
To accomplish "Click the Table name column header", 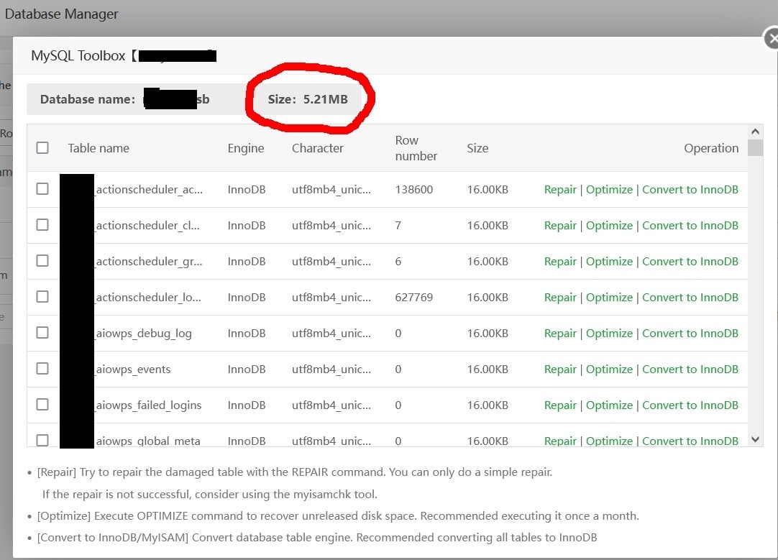I will click(99, 148).
